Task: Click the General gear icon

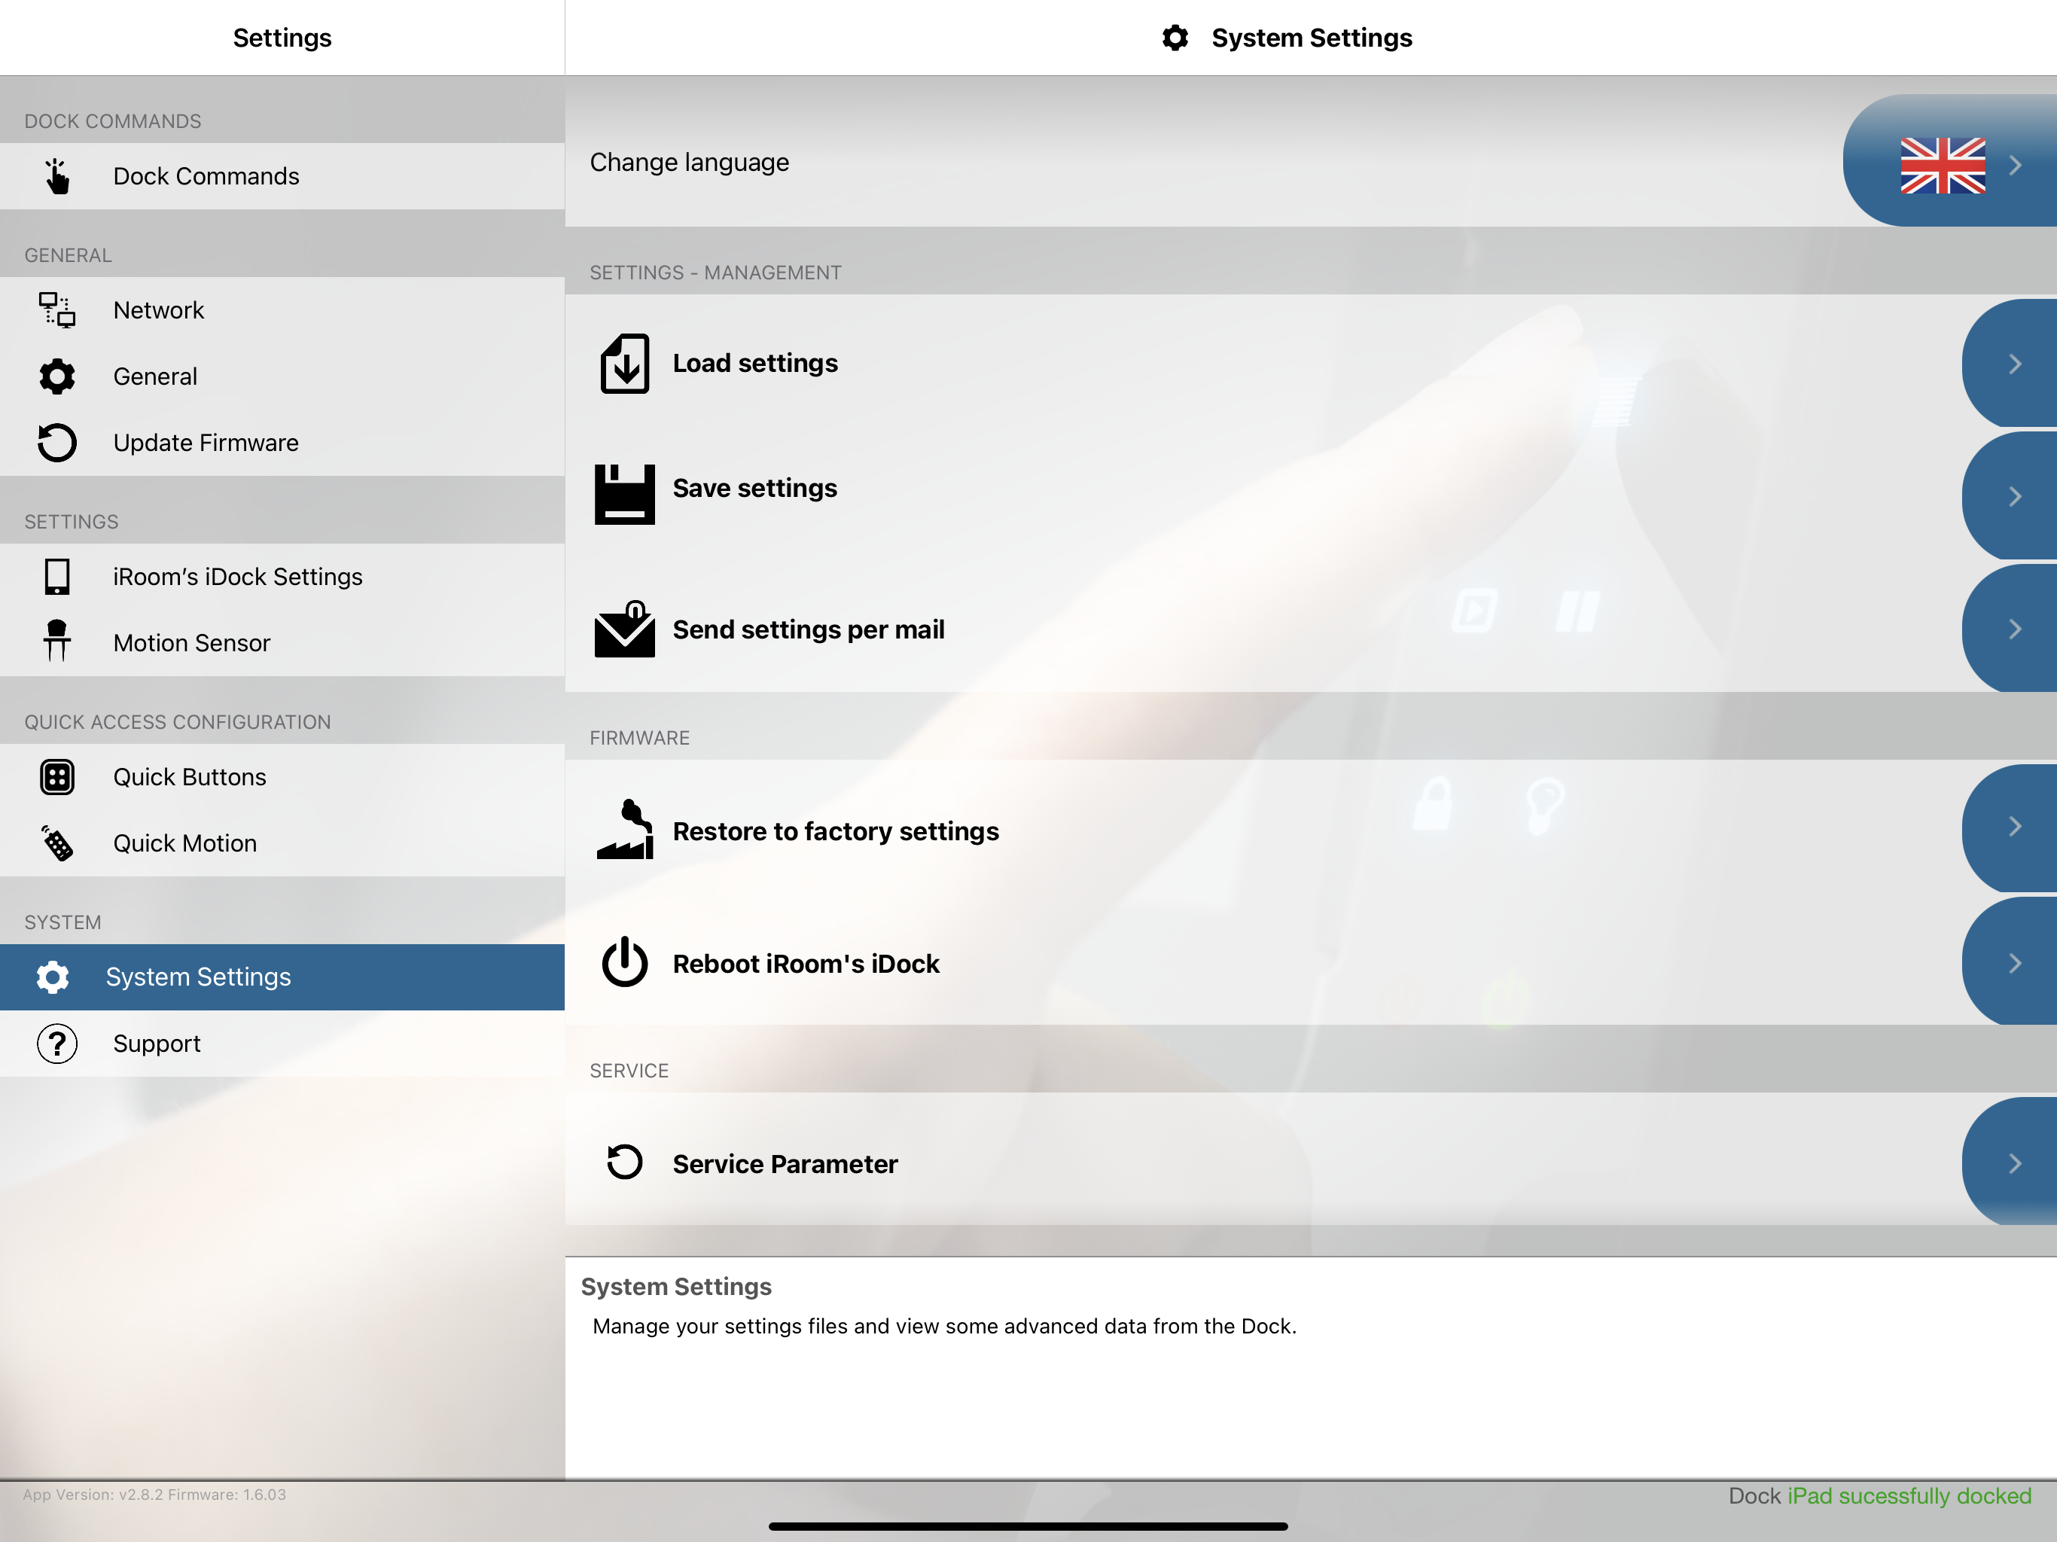Action: (x=56, y=376)
